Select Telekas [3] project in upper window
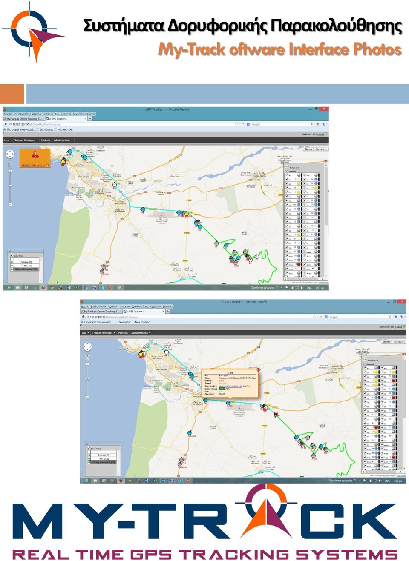This screenshot has height=561, width=409. (26, 262)
